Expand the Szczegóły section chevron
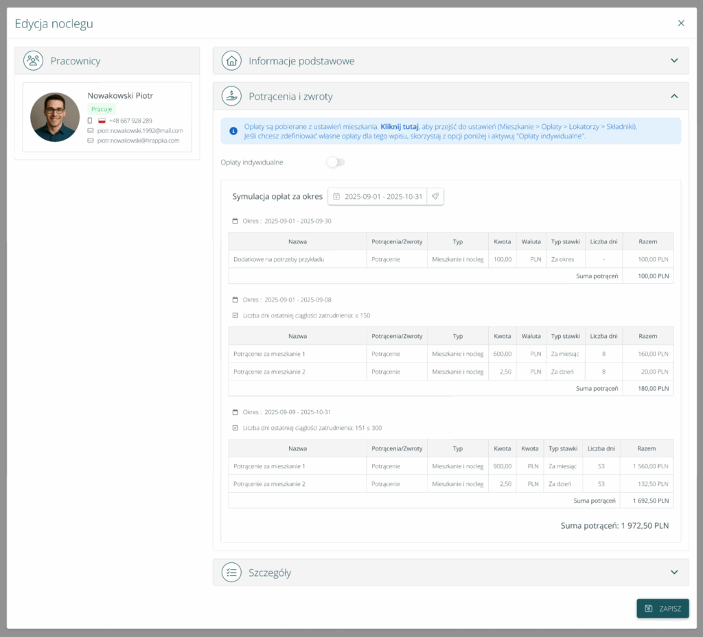Image resolution: width=703 pixels, height=637 pixels. tap(674, 573)
